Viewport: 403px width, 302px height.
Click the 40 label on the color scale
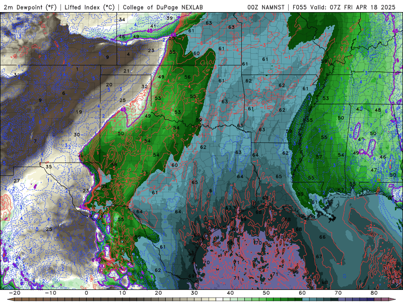[230, 293]
